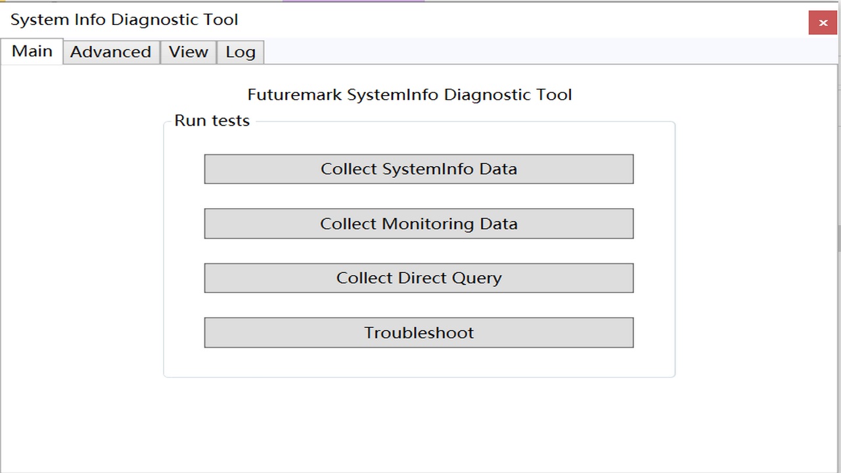The image size is (841, 473).
Task: Run Collect SystemInfo Data
Action: coord(419,169)
